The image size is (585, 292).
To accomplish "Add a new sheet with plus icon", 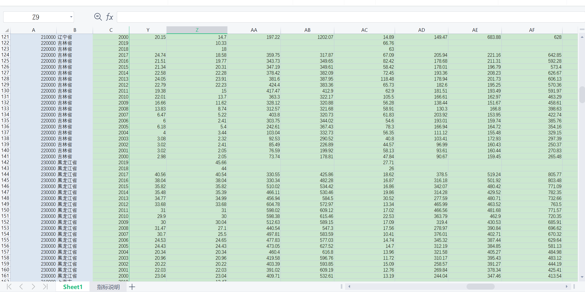I will [x=132, y=287].
